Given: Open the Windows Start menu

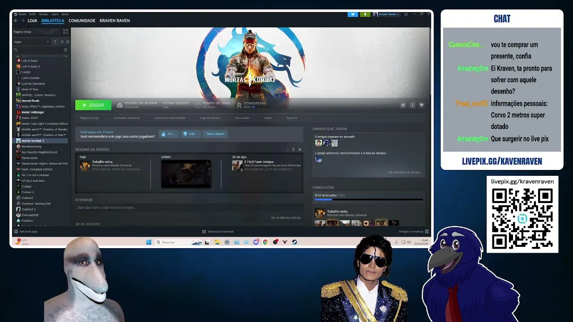Looking at the screenshot, I should tap(149, 242).
